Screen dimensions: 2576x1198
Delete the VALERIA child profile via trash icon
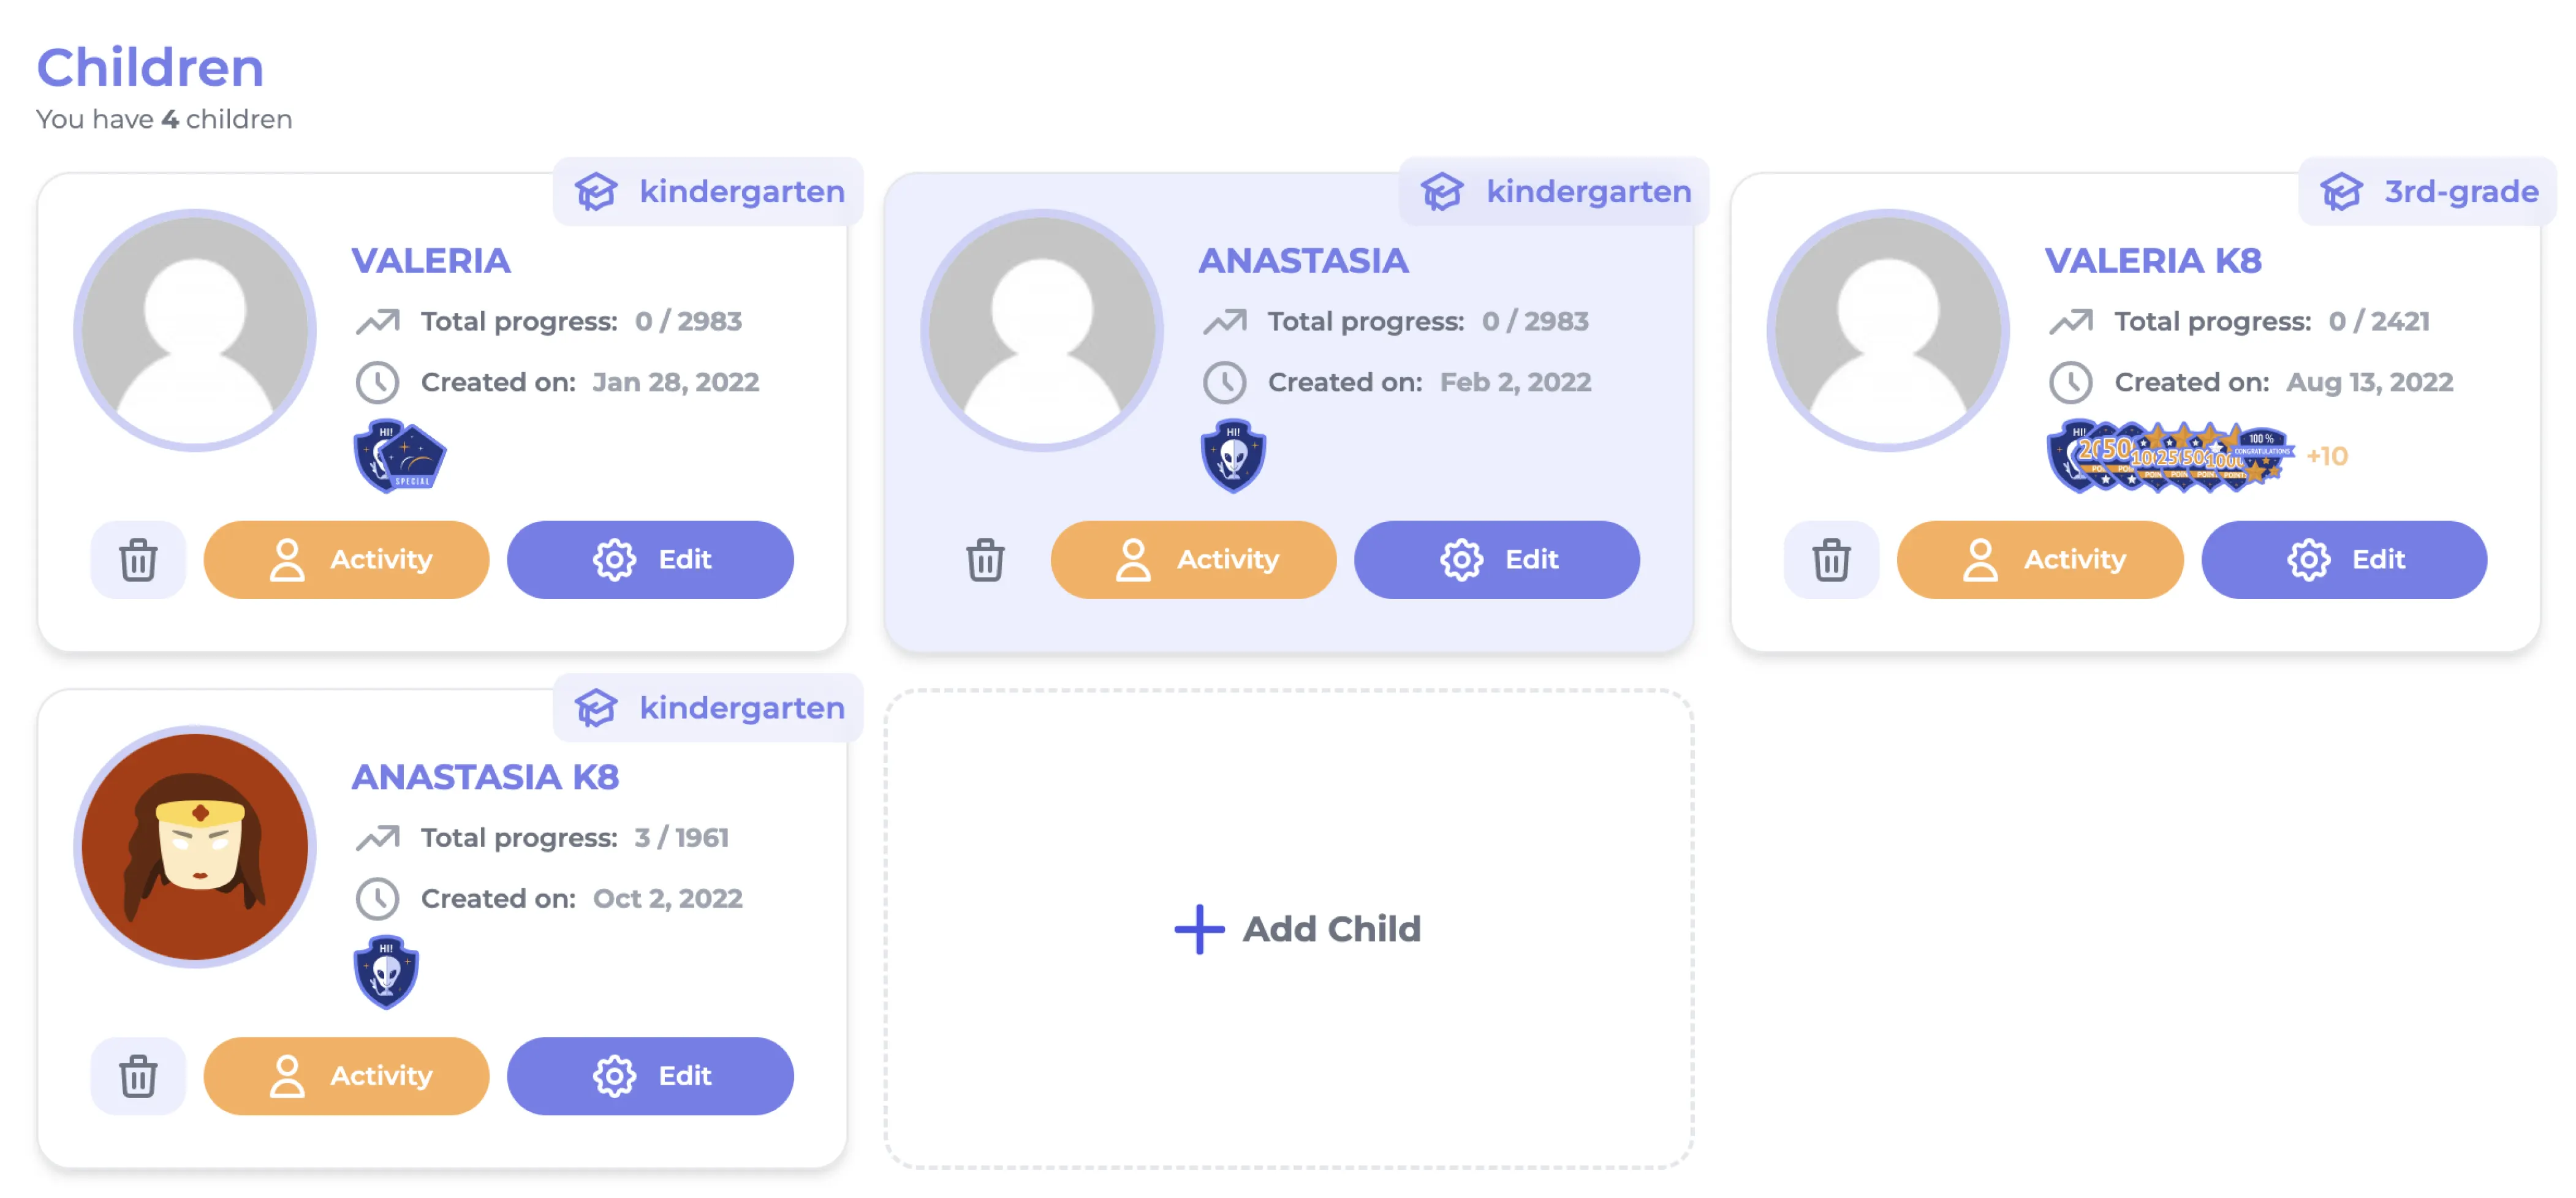138,560
